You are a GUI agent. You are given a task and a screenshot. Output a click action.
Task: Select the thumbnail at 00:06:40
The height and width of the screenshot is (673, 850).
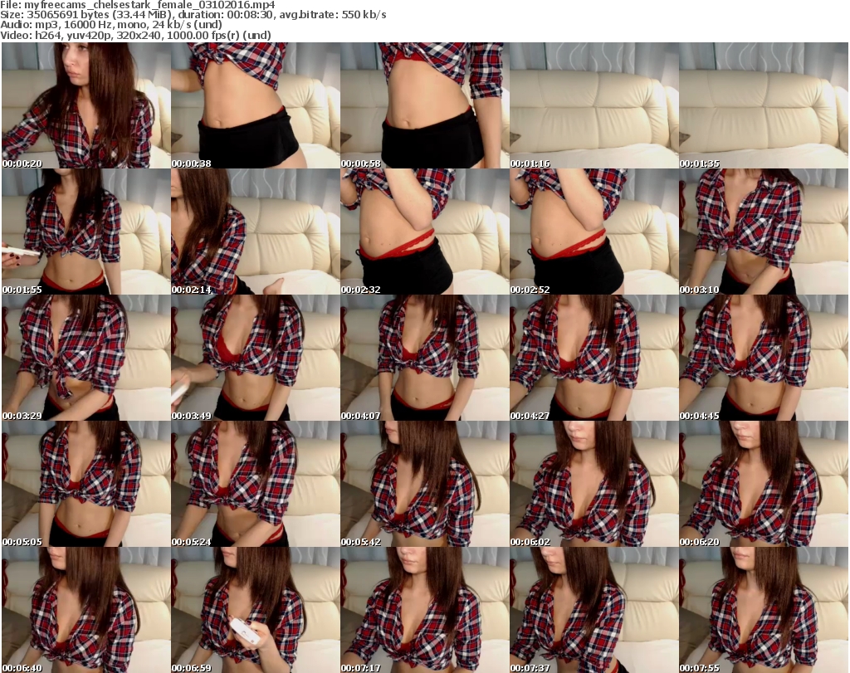tap(86, 610)
